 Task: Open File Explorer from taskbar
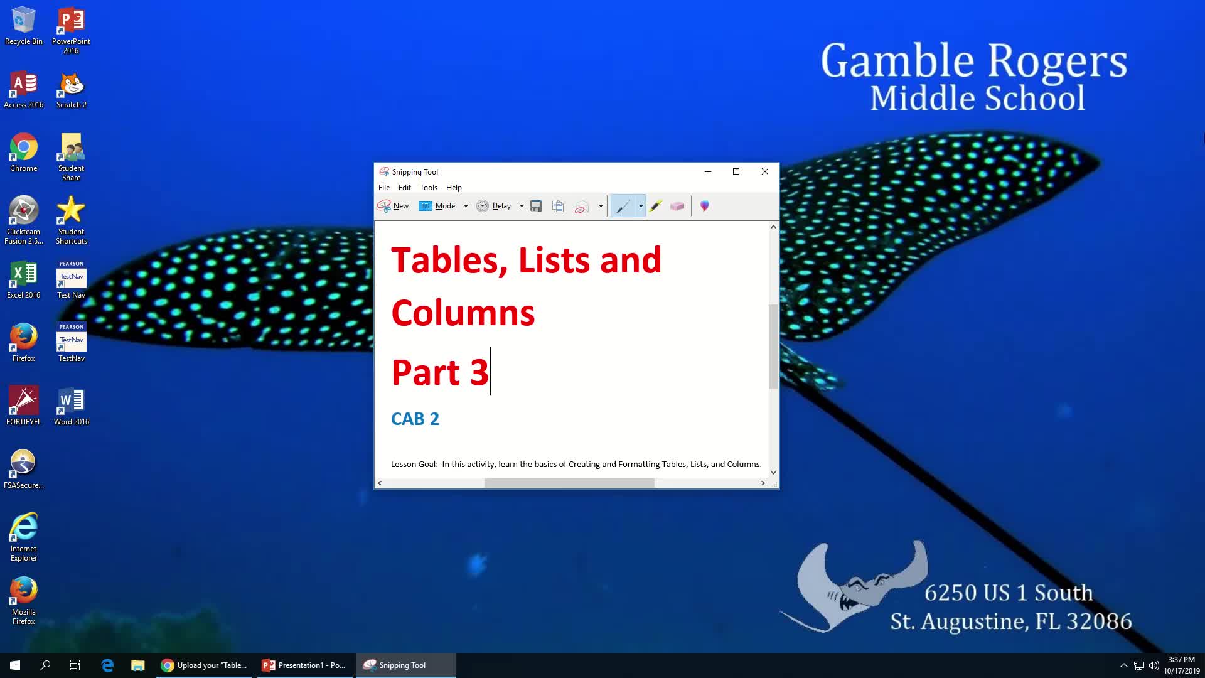pyautogui.click(x=138, y=665)
